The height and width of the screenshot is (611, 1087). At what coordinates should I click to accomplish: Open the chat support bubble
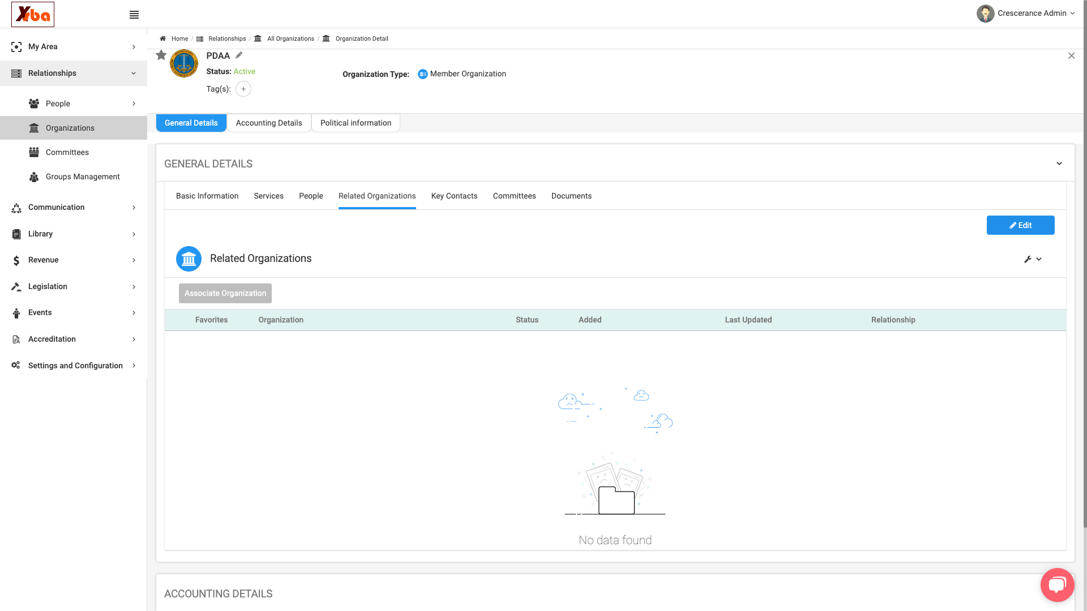coord(1057,584)
